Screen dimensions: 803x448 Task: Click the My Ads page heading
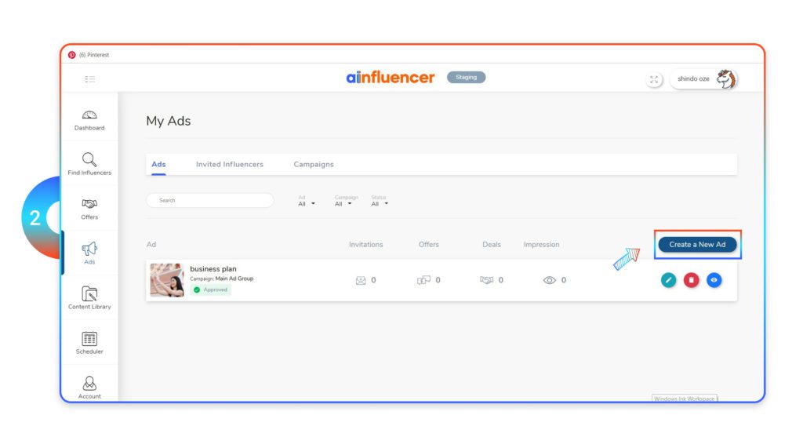coord(169,121)
